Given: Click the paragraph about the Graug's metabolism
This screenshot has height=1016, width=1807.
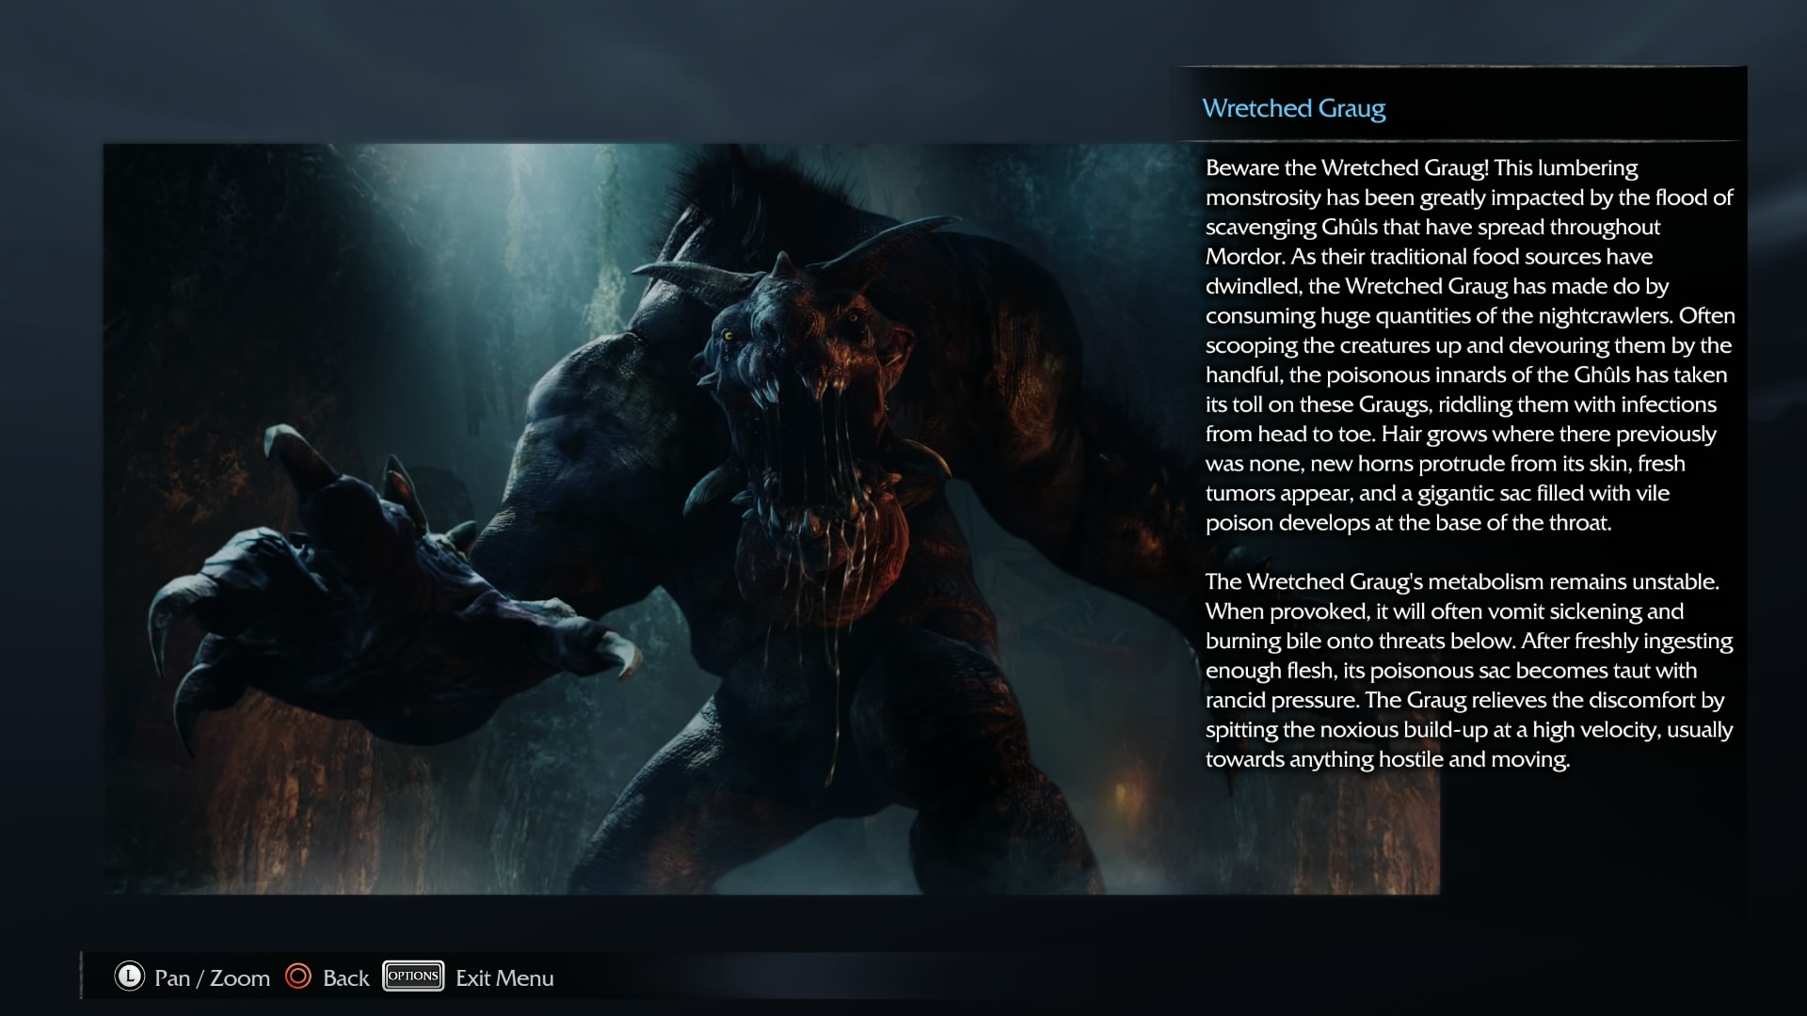Looking at the screenshot, I should (1468, 670).
